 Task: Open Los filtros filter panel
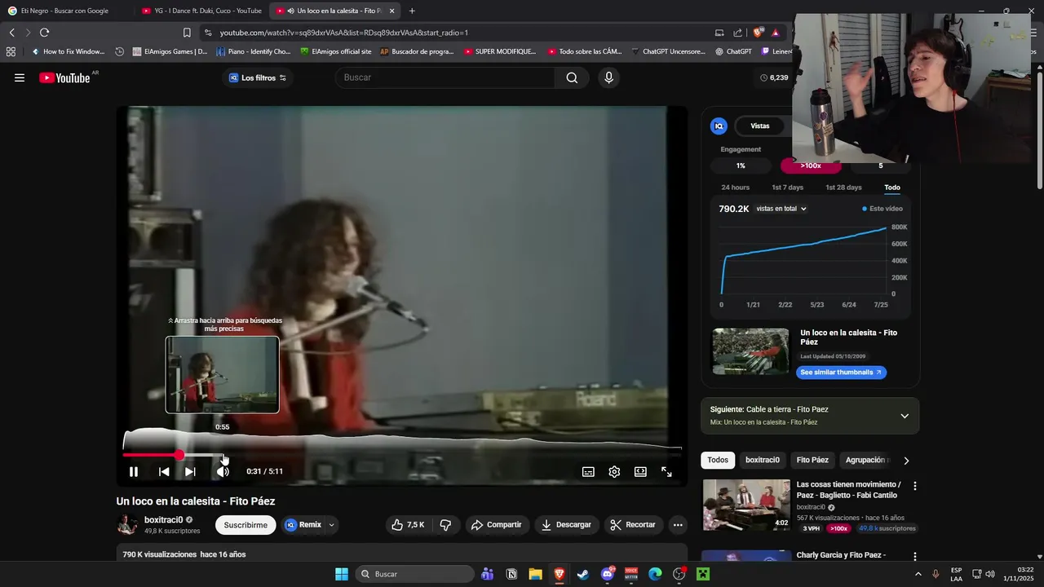tap(258, 77)
